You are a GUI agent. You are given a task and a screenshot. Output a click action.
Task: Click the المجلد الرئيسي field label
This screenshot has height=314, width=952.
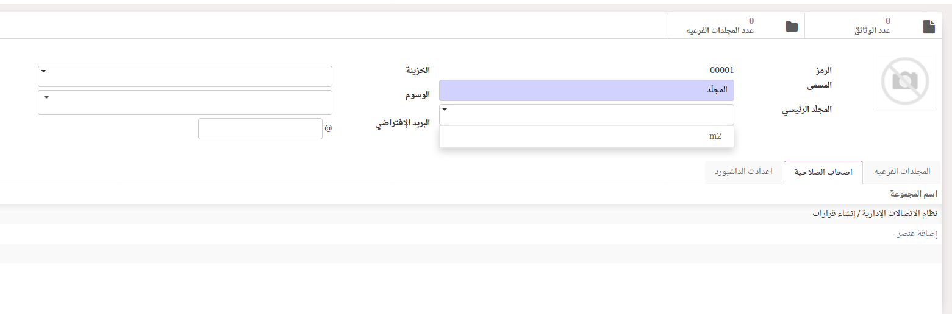click(x=807, y=110)
